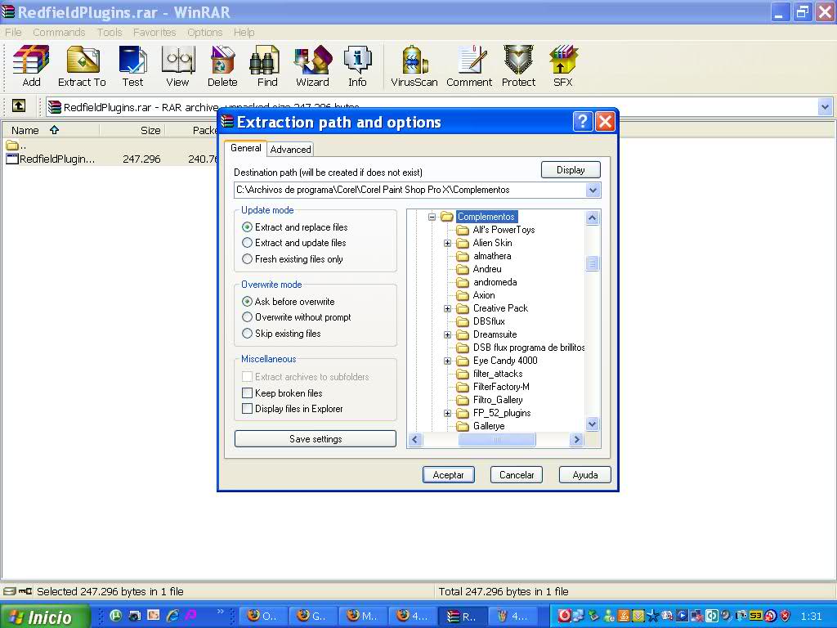Select the almathera folder icon

pyautogui.click(x=463, y=256)
